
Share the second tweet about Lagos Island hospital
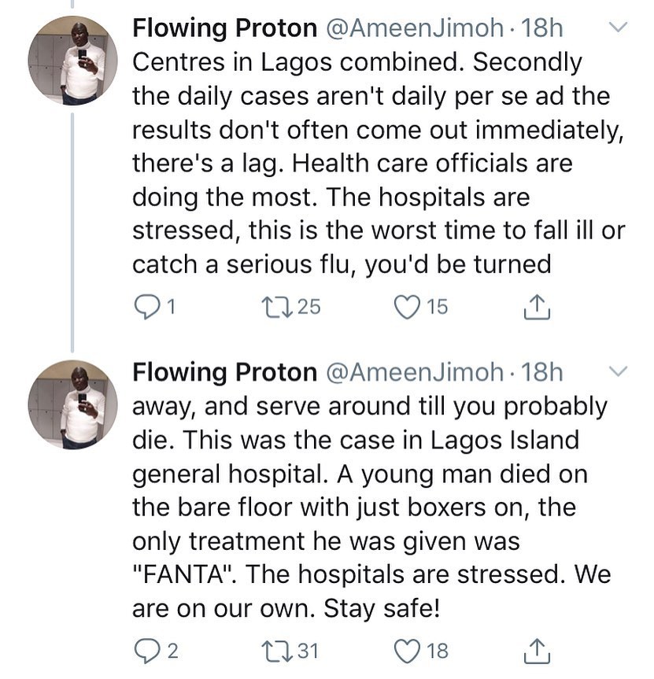(536, 651)
